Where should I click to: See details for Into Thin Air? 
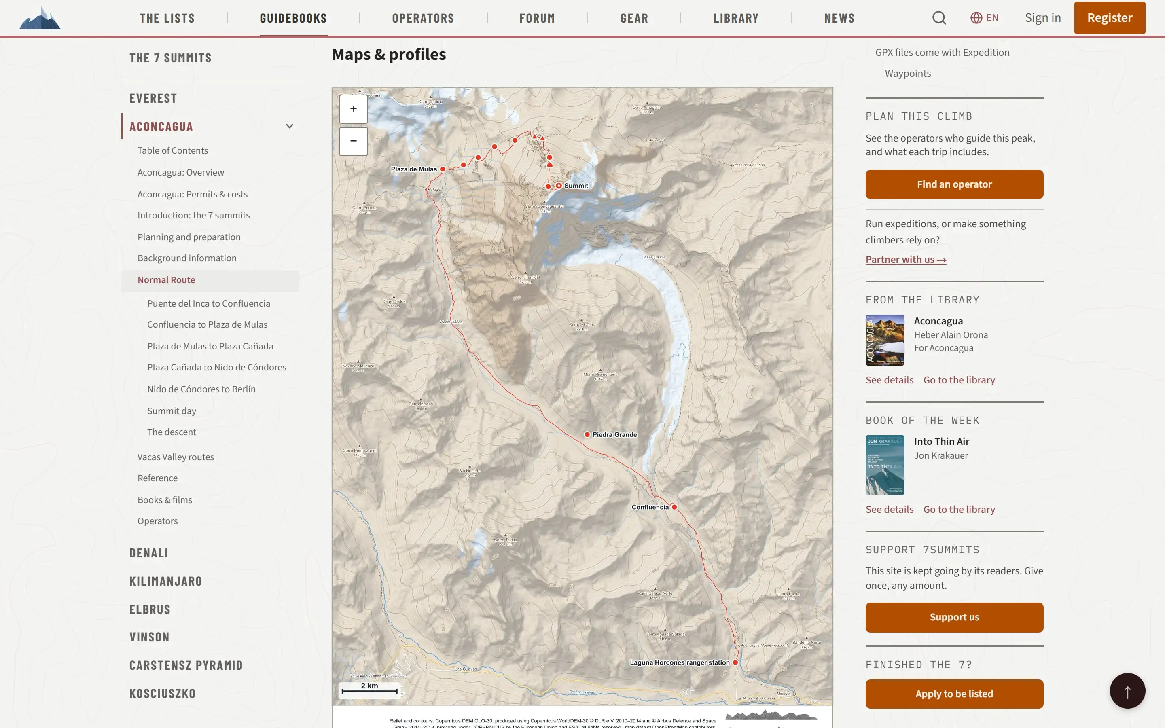point(889,510)
